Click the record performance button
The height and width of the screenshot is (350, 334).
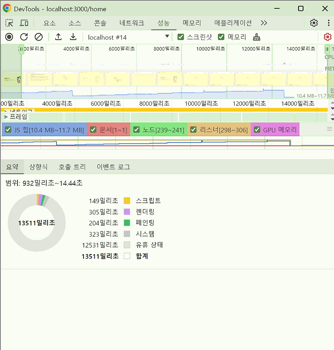(x=9, y=37)
